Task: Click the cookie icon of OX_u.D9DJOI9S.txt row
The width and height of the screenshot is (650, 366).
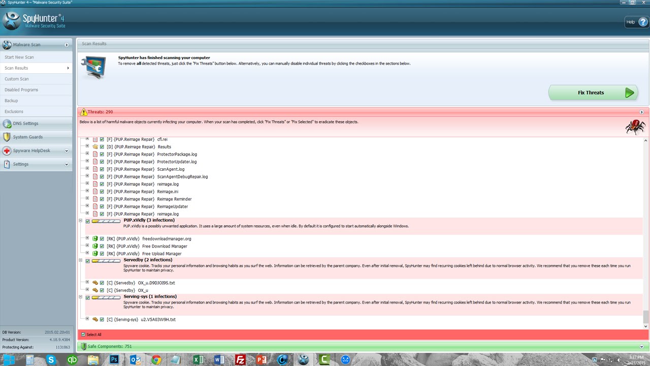Action: pos(95,283)
